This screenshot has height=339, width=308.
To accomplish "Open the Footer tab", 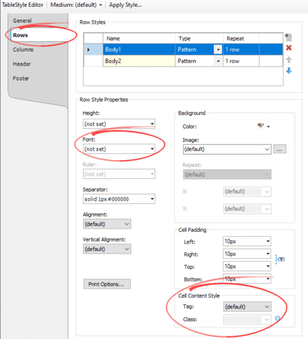I will (x=21, y=79).
